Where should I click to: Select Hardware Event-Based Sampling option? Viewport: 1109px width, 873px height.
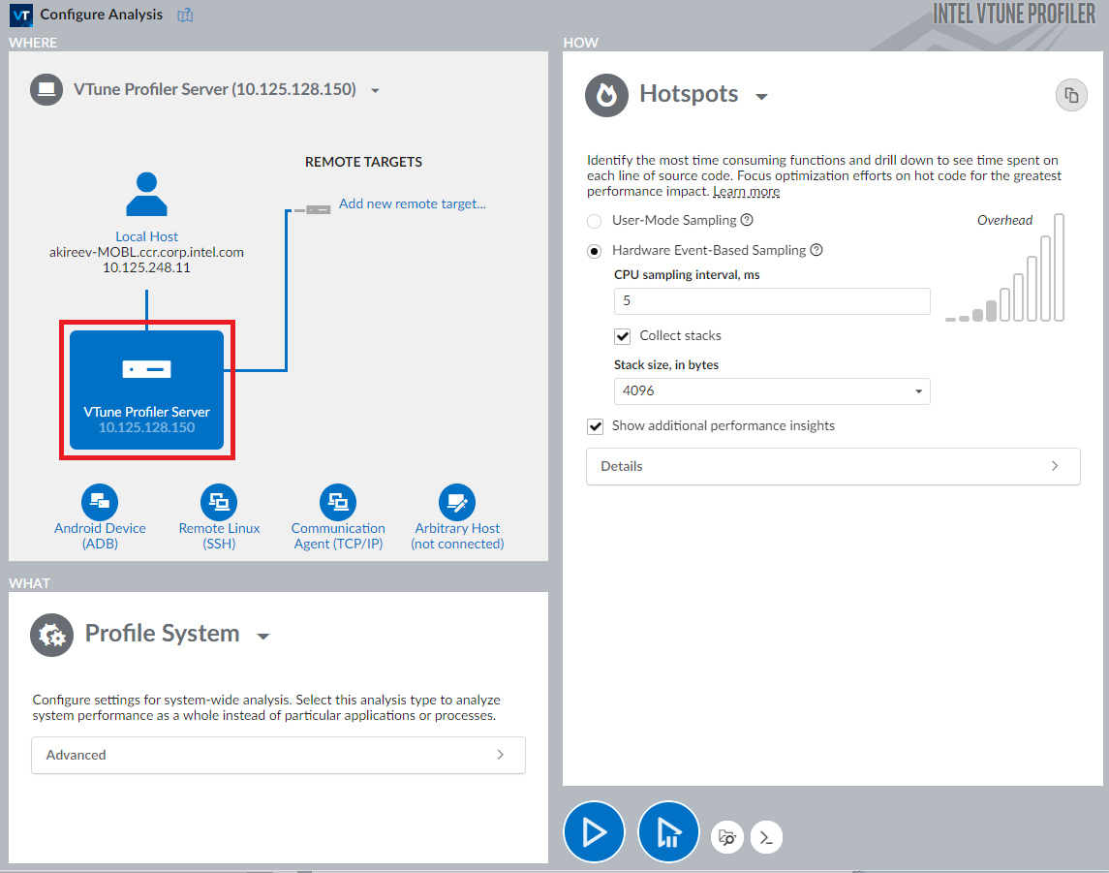pyautogui.click(x=595, y=251)
